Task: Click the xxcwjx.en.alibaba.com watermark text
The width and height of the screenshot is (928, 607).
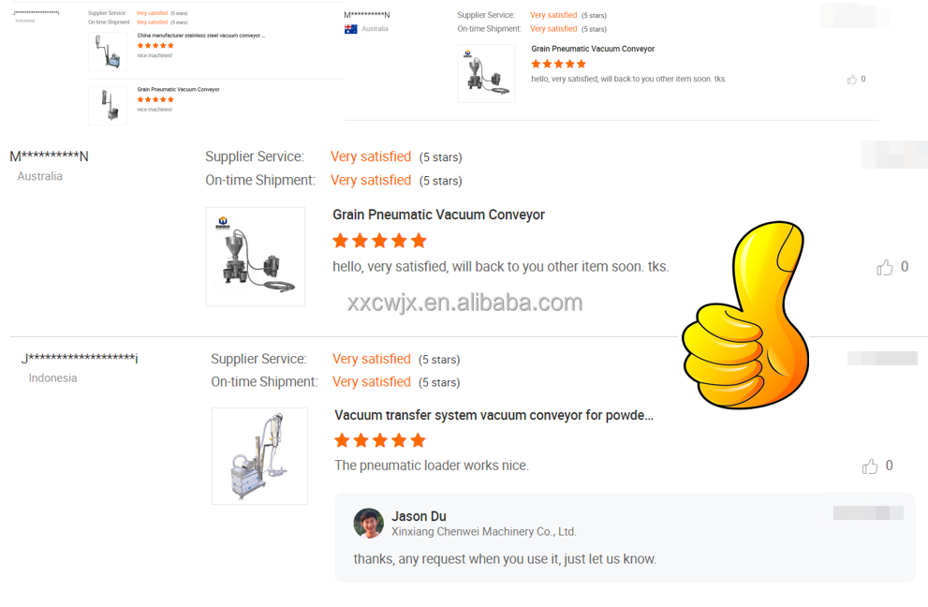Action: [x=464, y=303]
